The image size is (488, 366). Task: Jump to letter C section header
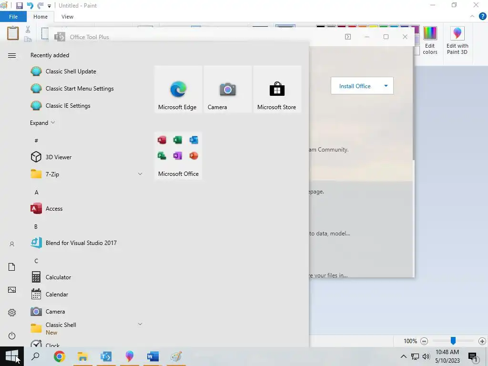(36, 261)
